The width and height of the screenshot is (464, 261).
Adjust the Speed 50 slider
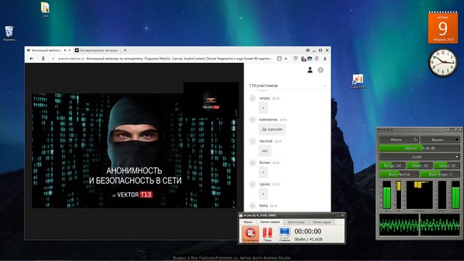(x=447, y=165)
